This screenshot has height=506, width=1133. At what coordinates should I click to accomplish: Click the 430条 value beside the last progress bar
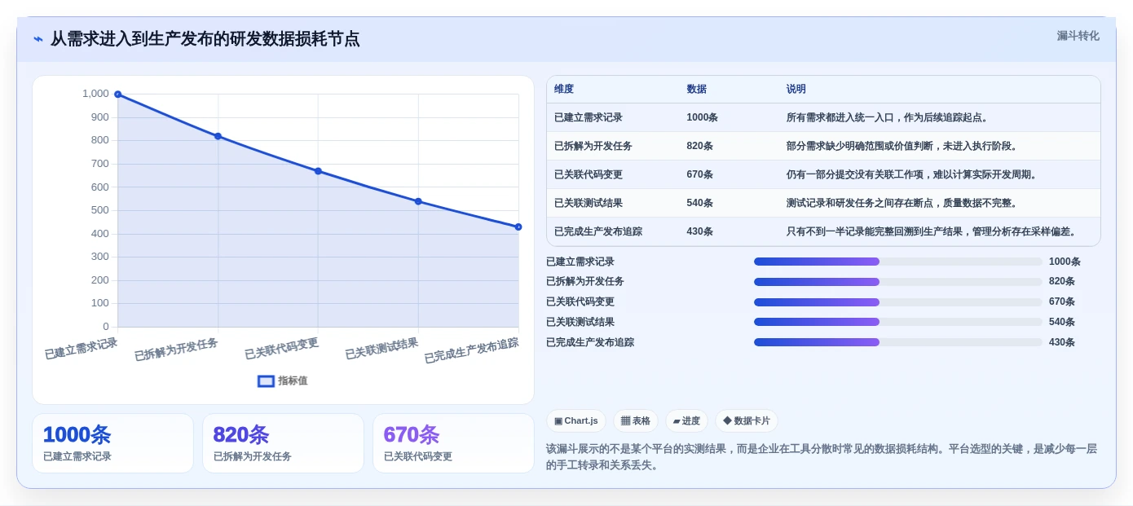coord(1062,342)
